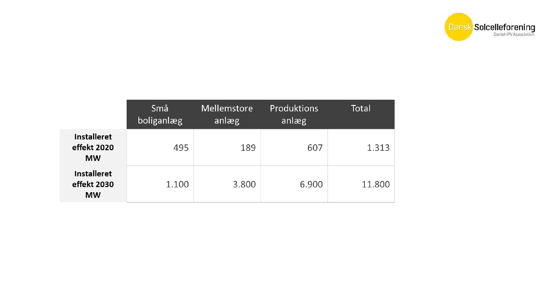Click the Installeret effekt 2020 MW row label
This screenshot has width=541, height=304.
pyautogui.click(x=93, y=148)
